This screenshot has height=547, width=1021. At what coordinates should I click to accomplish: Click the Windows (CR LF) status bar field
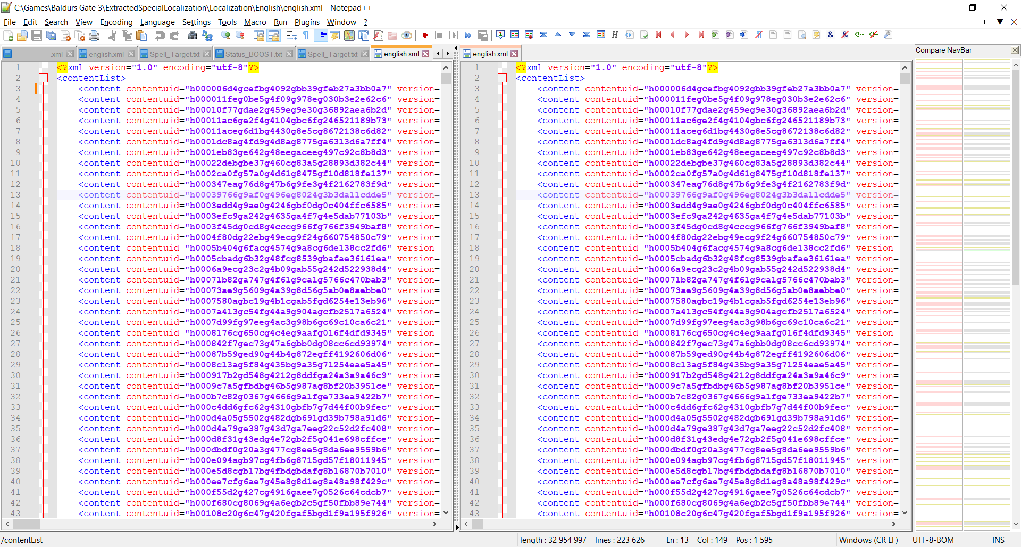[x=868, y=540]
